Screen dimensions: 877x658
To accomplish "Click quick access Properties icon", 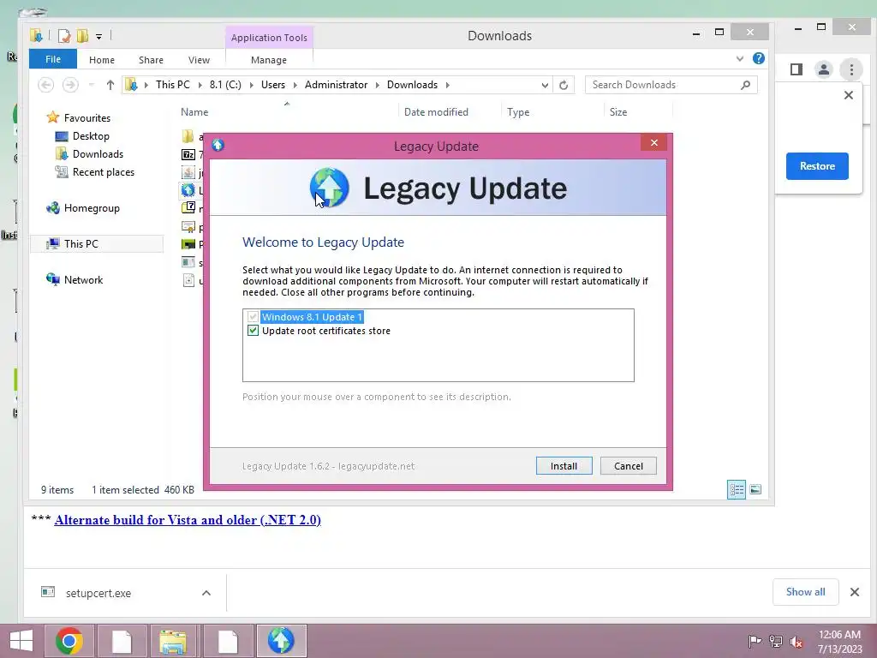I will (64, 36).
